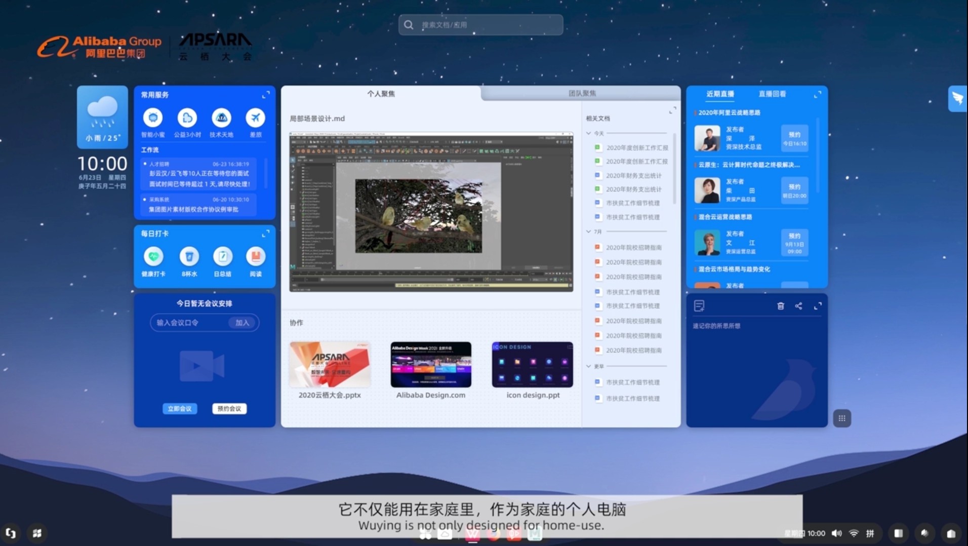Switch to the 团队聚焦 tab
This screenshot has width=968, height=546.
tap(582, 93)
